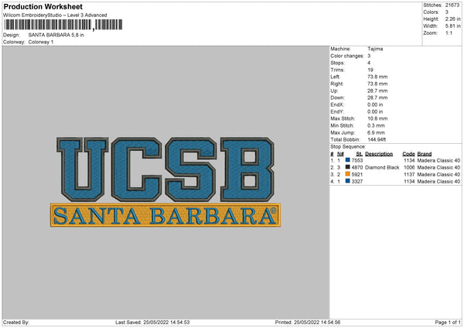Click code 1006 in the stop sequence

409,168
